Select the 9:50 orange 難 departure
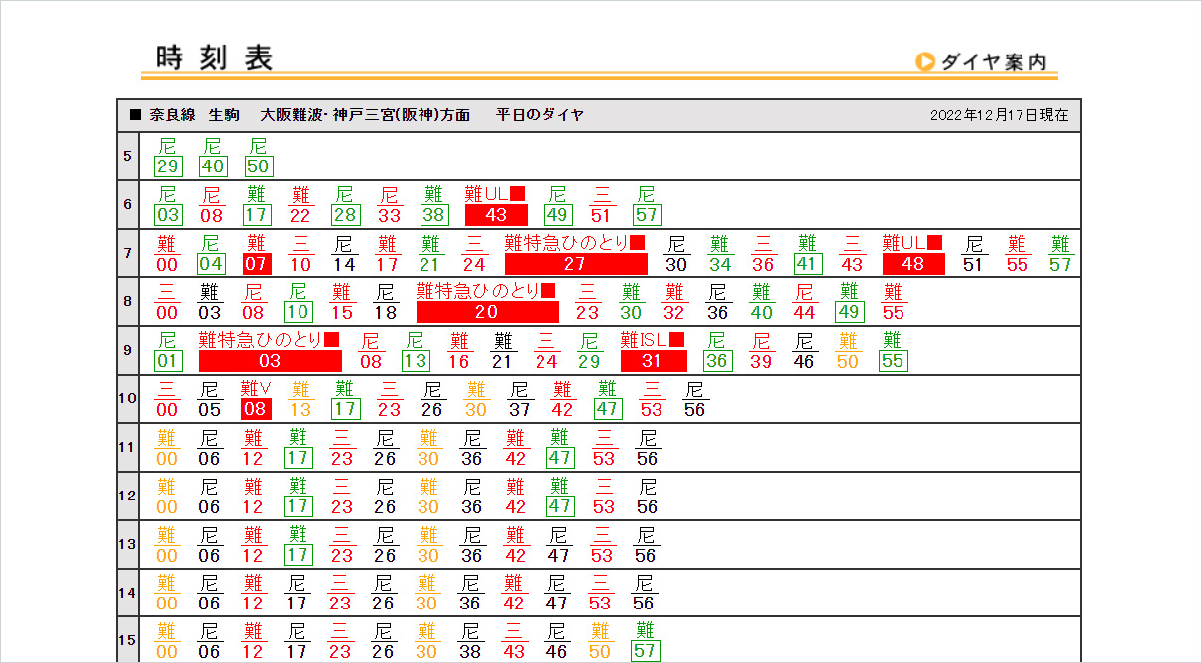This screenshot has height=663, width=1202. (848, 361)
